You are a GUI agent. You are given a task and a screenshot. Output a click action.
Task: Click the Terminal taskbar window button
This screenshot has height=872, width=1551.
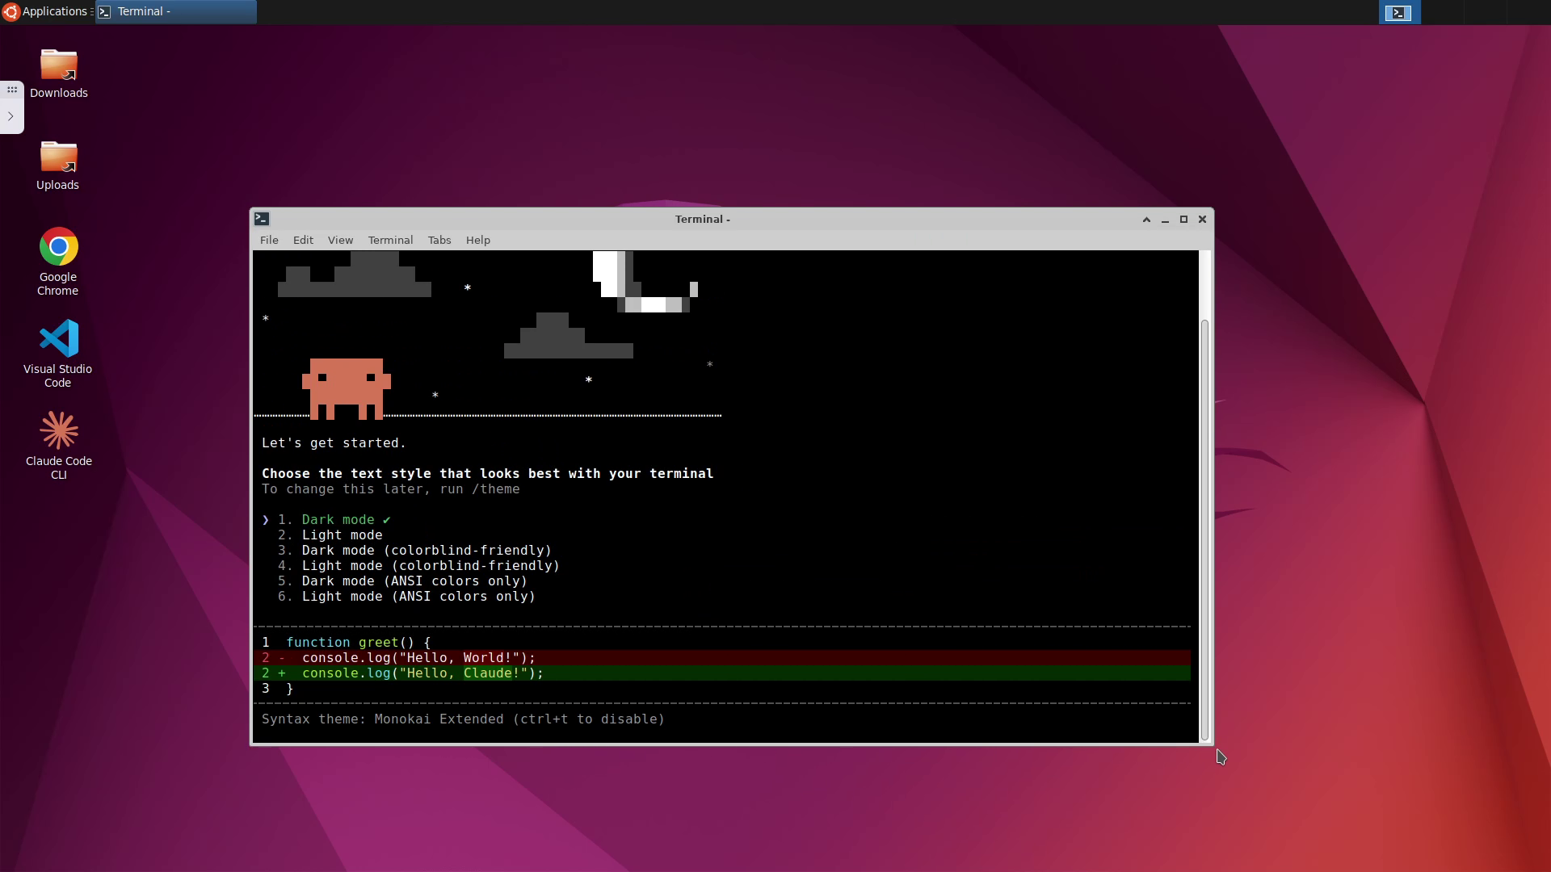point(176,11)
